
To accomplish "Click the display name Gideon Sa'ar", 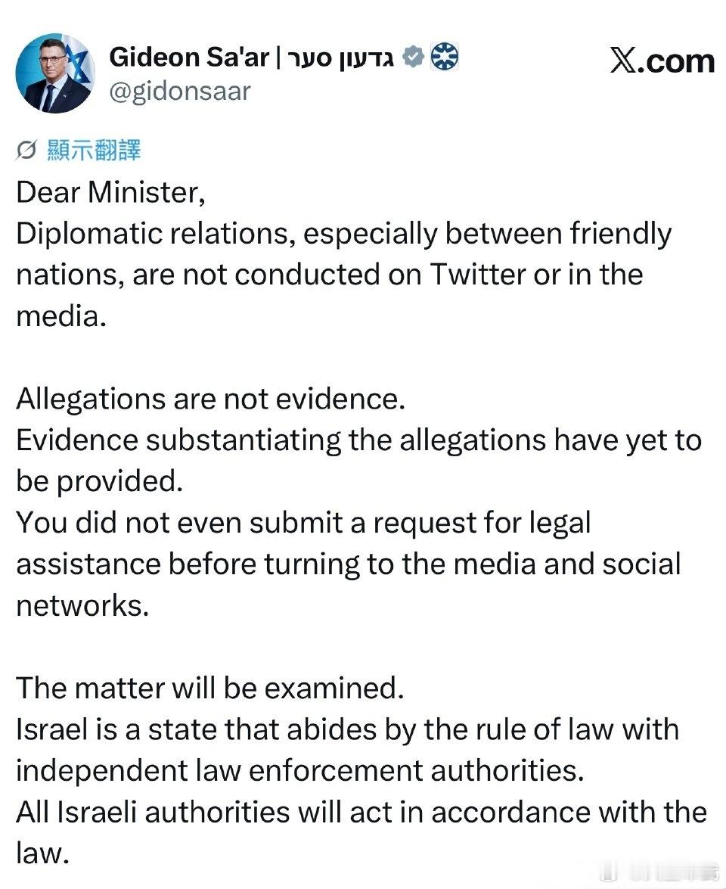I will [189, 57].
